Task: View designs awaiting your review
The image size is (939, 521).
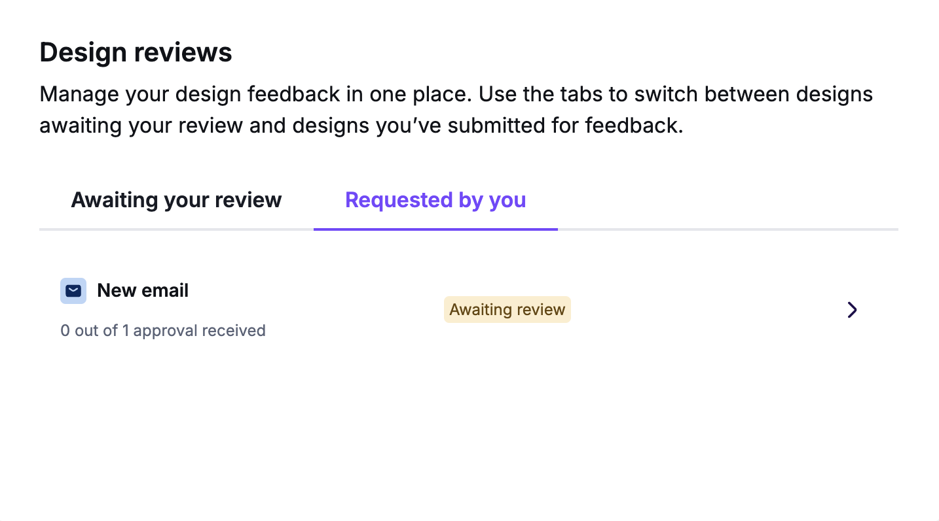Action: [176, 200]
